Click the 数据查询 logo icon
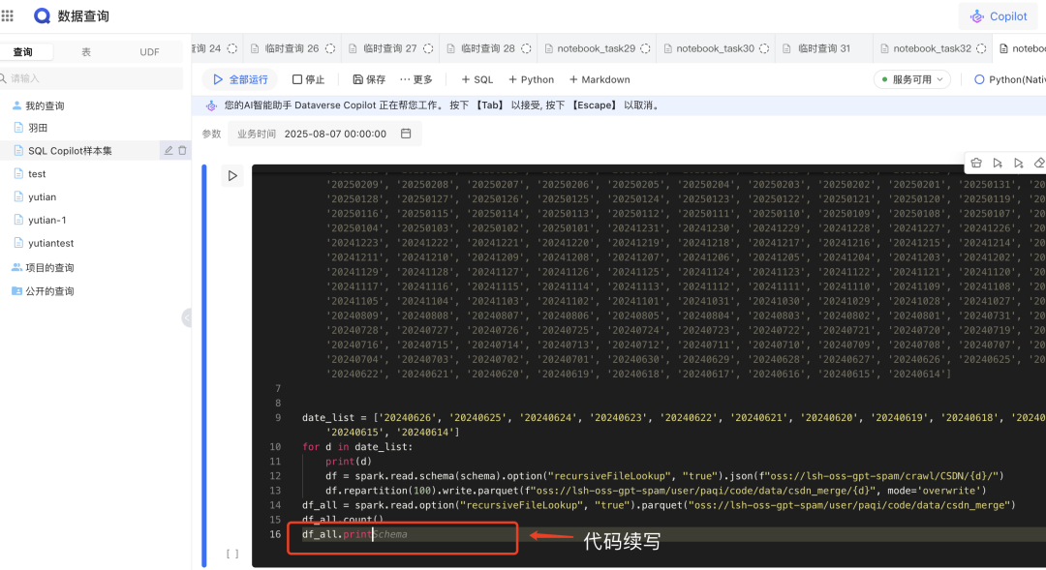1046x570 pixels. (x=42, y=16)
